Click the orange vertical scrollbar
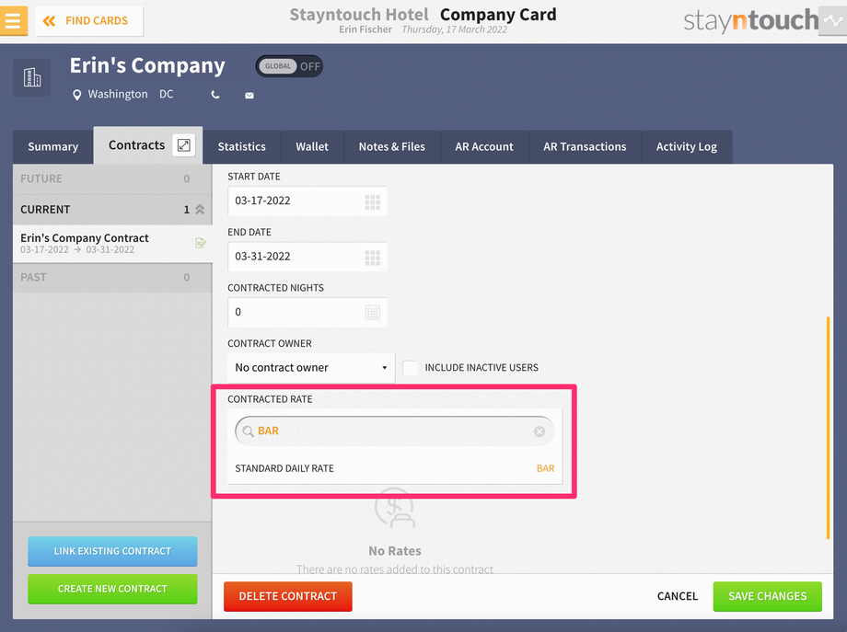 pos(828,428)
